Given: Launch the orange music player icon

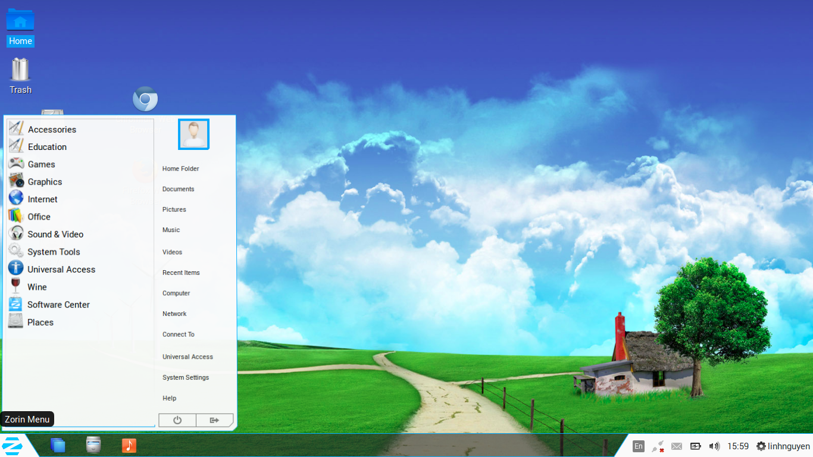Looking at the screenshot, I should [x=129, y=445].
